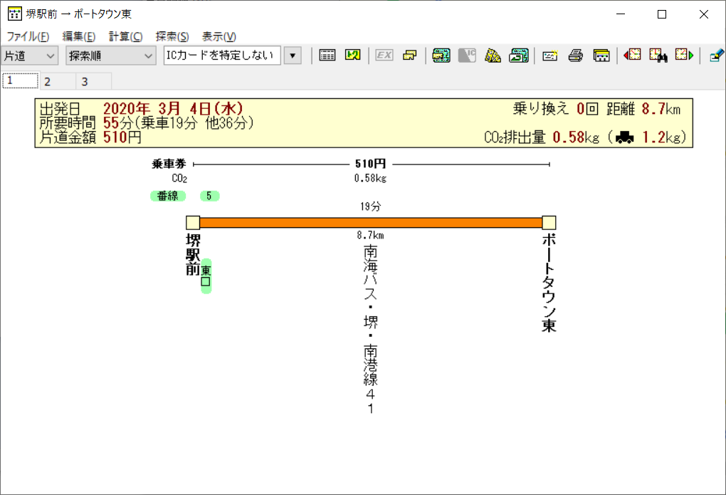Click the timetable grid icon in toolbar

[x=327, y=55]
